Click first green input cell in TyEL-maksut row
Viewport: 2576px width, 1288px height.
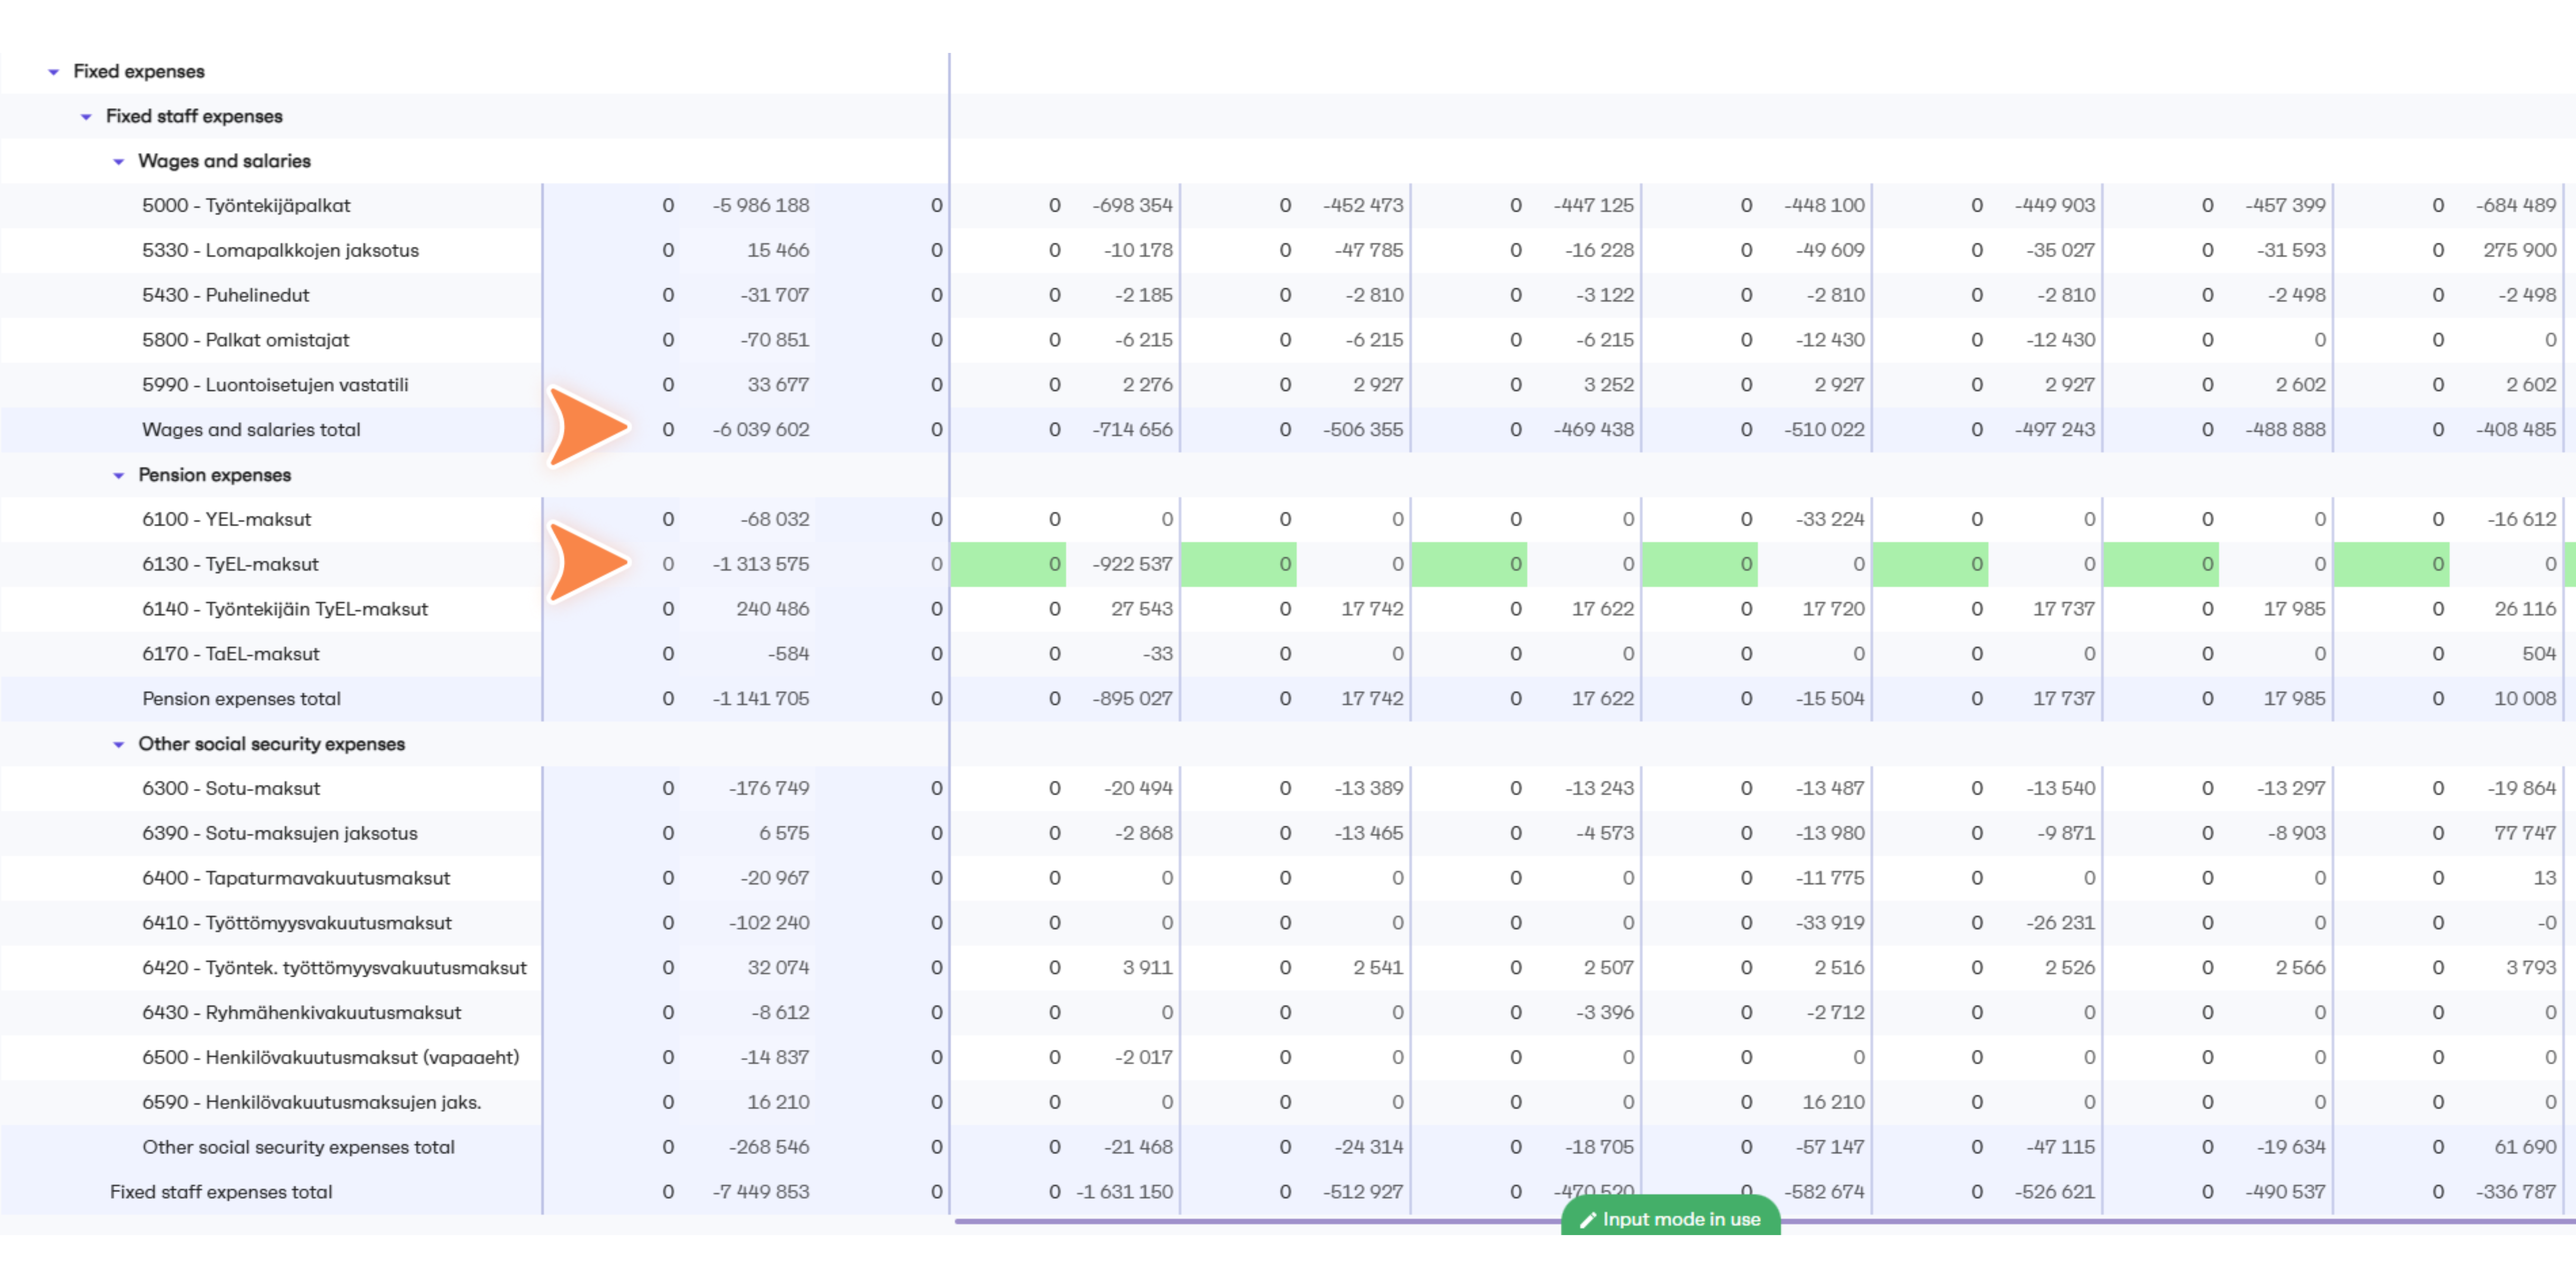(x=1008, y=565)
